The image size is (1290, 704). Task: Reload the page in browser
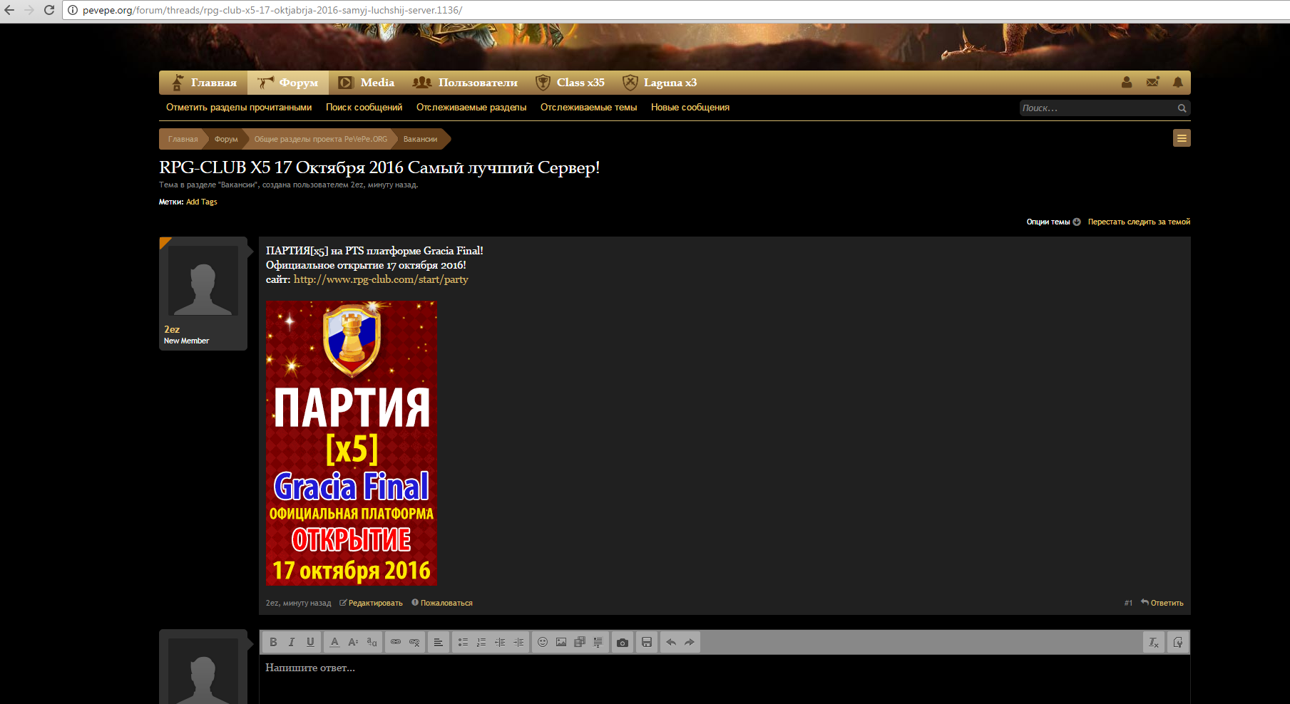pyautogui.click(x=49, y=10)
